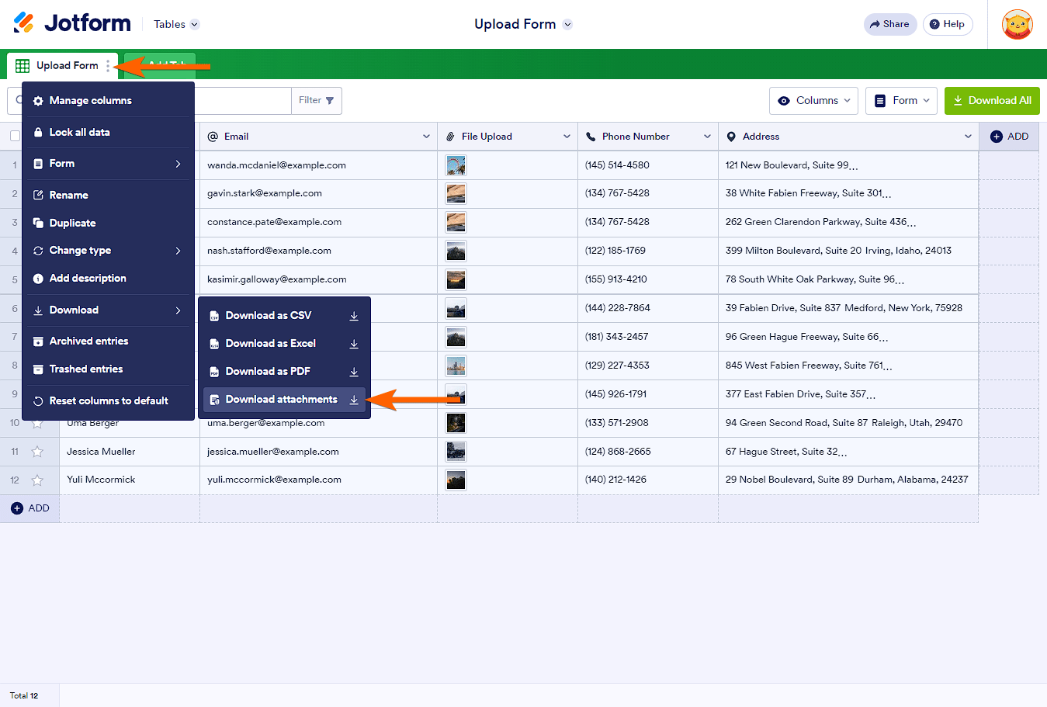Select Download as PDF option
The width and height of the screenshot is (1047, 707).
click(268, 372)
